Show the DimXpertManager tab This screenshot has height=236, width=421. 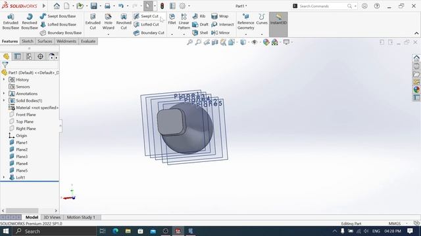tap(40, 56)
